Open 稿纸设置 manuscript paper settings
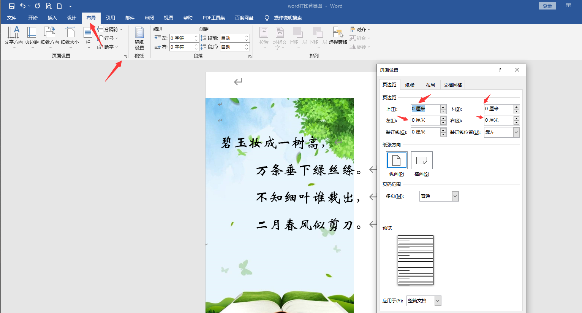The height and width of the screenshot is (313, 582). click(139, 38)
